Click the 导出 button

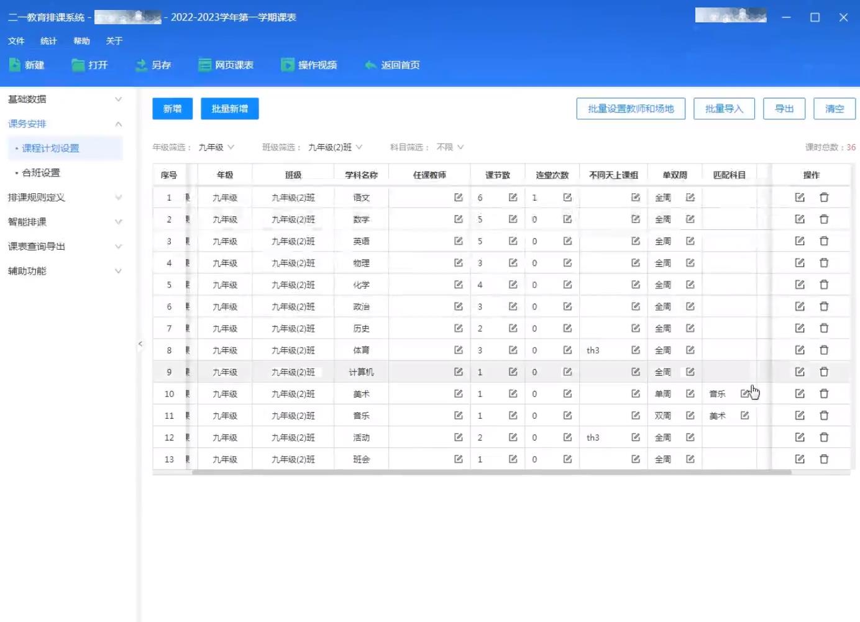pyautogui.click(x=784, y=109)
